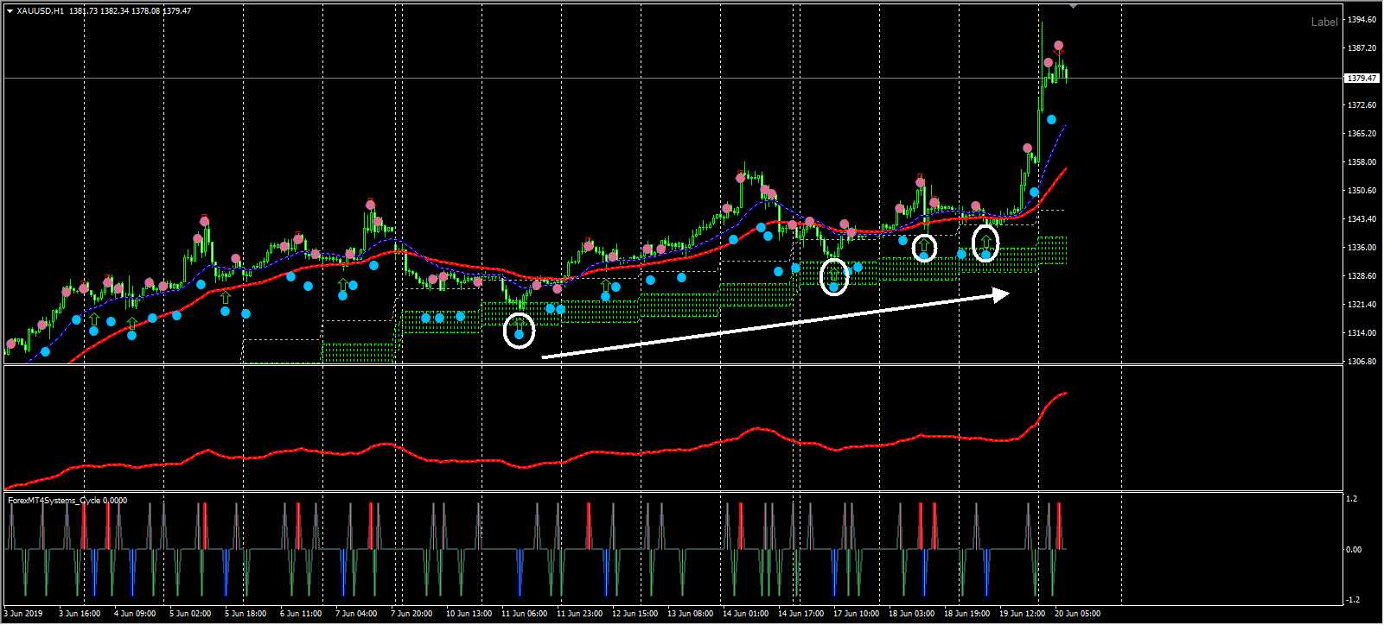Click the 17 Jun 10:00 time label
Viewport: 1384px width, 625px height.
(x=856, y=614)
